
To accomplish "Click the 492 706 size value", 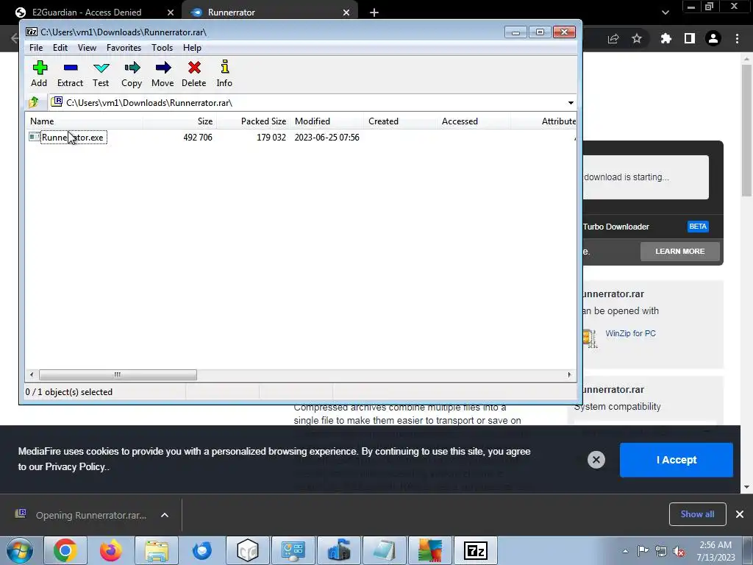I will point(197,138).
